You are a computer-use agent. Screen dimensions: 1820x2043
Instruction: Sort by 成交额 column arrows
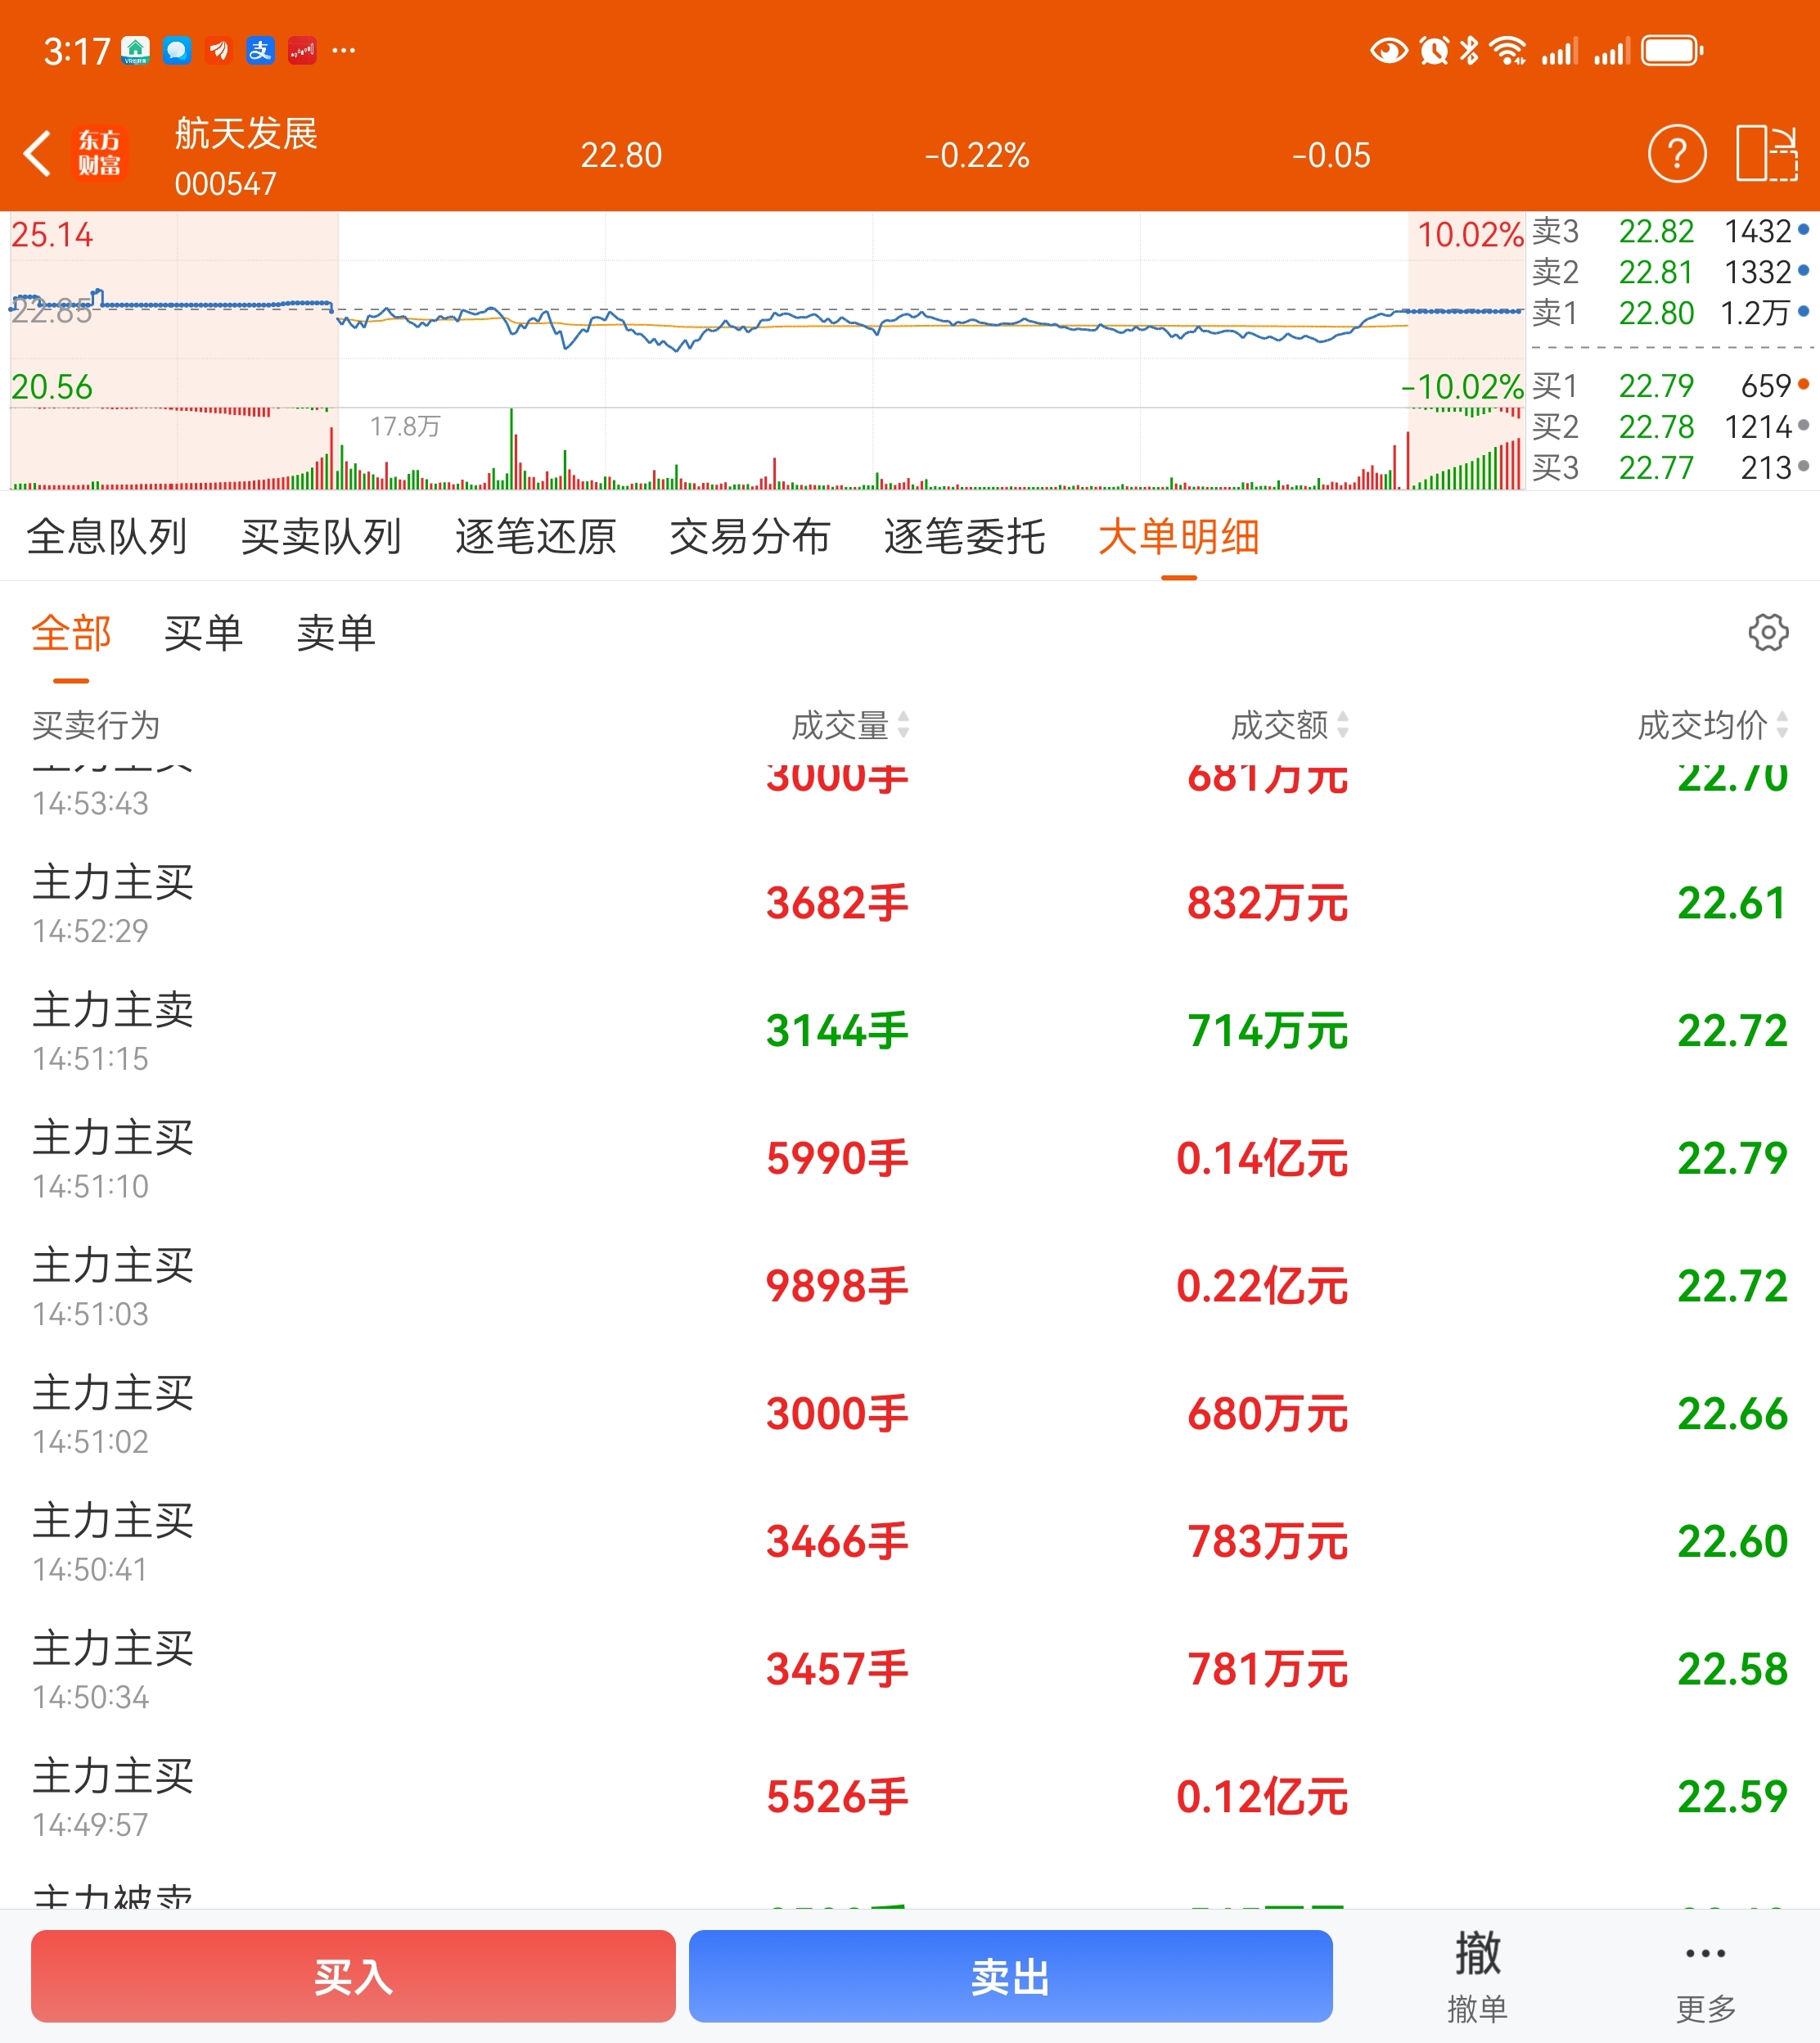[1343, 725]
